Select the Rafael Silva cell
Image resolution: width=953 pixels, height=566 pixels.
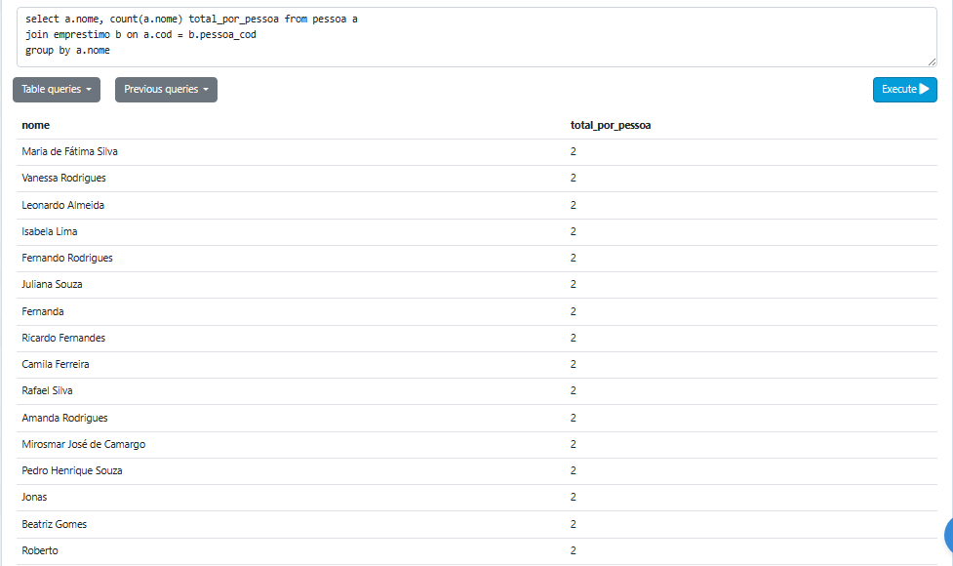(48, 391)
